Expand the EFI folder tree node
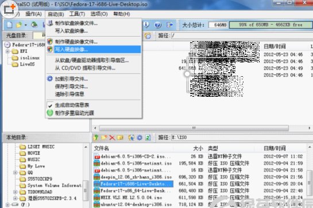 point(7,51)
